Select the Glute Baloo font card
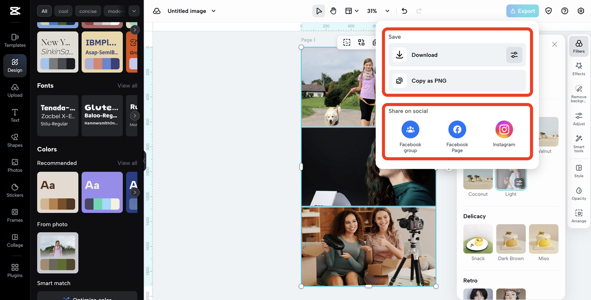 [102, 116]
